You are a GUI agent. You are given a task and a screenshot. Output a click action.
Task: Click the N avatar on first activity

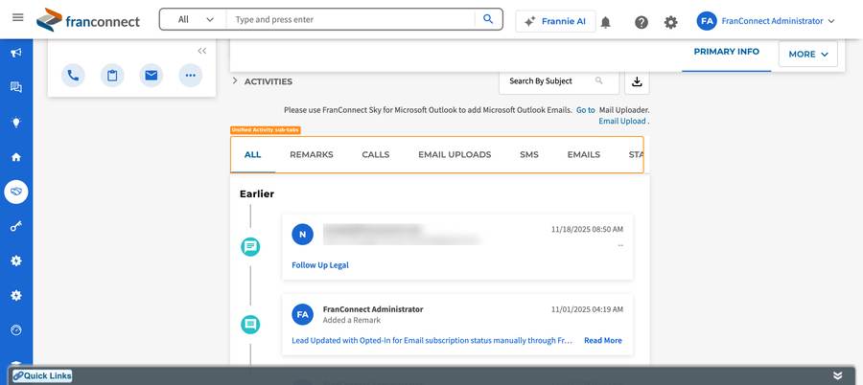click(303, 235)
